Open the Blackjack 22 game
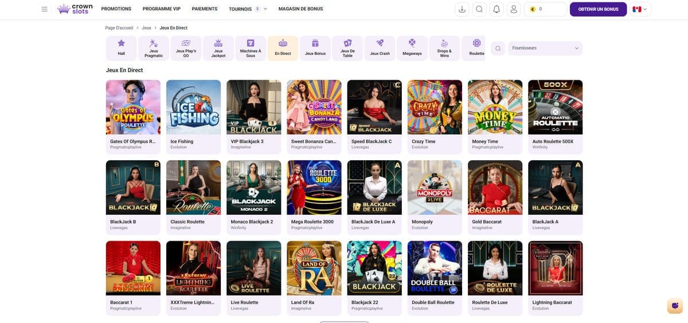Image resolution: width=688 pixels, height=323 pixels. click(x=374, y=278)
